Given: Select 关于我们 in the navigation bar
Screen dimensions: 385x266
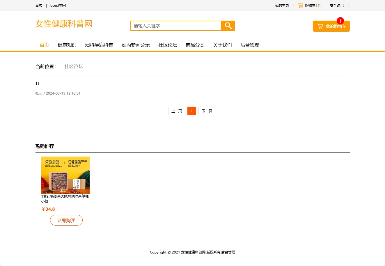Looking at the screenshot, I should click(x=222, y=45).
